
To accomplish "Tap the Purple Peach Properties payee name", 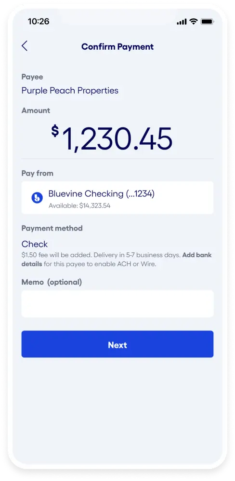I will click(x=70, y=91).
